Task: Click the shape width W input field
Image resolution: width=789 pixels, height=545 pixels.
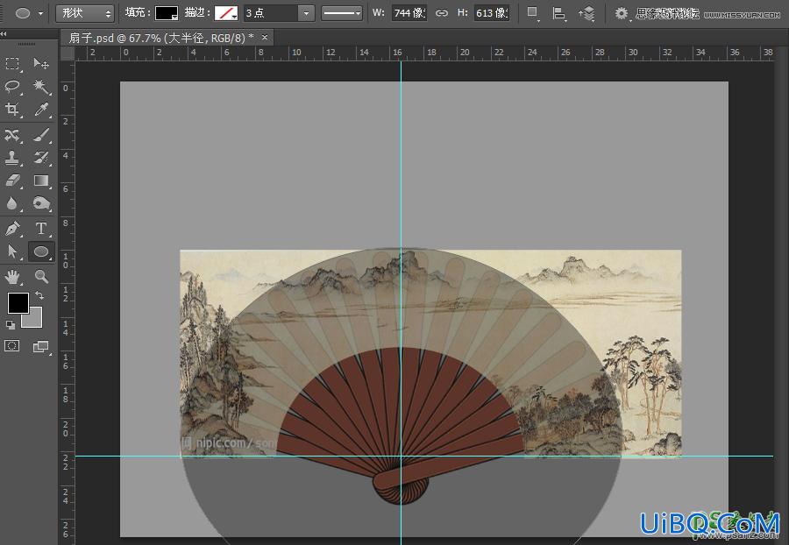Action: pyautogui.click(x=409, y=13)
